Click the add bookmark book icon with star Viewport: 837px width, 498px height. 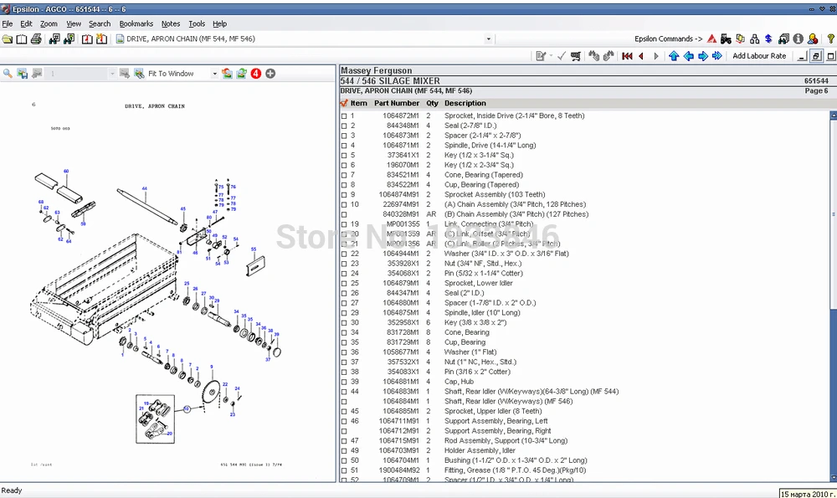click(x=101, y=39)
